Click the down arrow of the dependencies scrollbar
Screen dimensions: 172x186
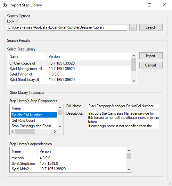pos(129,169)
